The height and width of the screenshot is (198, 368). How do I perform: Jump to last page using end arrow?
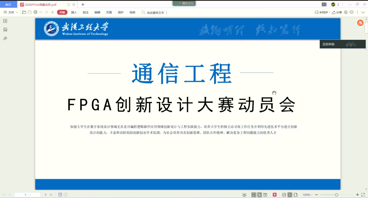51,195
